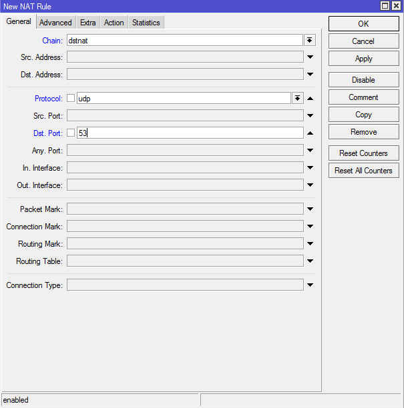Screen dimensions: 404x408
Task: Switch to the Extra tab
Action: point(88,23)
